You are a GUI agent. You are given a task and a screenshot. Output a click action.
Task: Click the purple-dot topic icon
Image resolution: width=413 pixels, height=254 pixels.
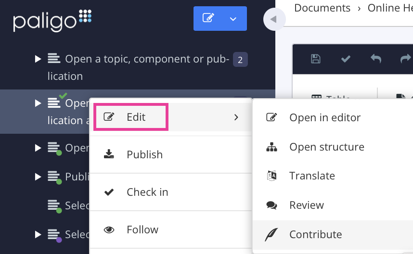[54, 236]
